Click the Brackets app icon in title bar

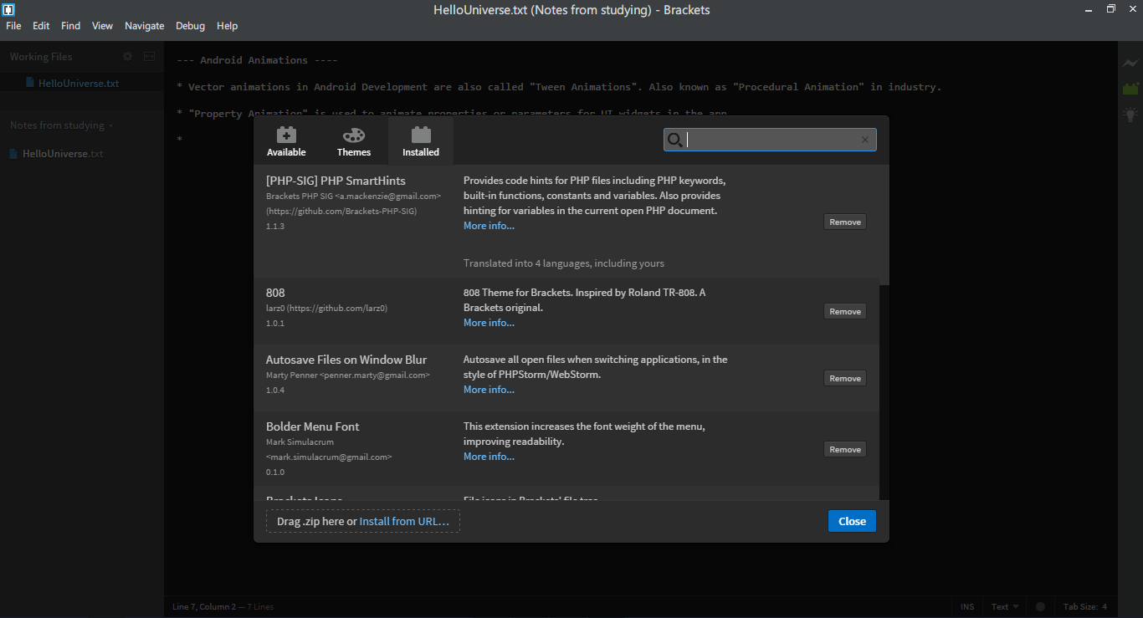coord(8,9)
